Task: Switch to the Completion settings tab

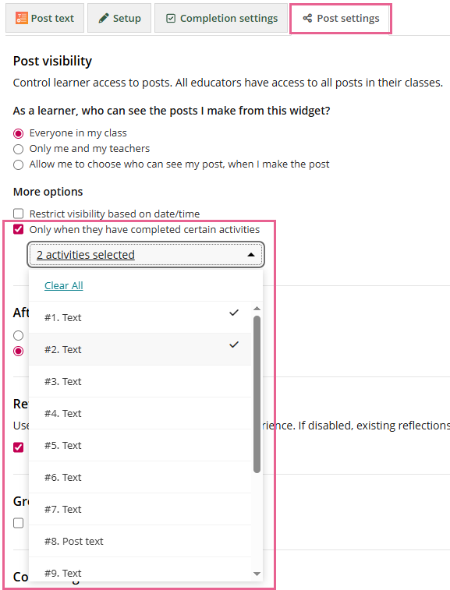Action: click(x=221, y=18)
